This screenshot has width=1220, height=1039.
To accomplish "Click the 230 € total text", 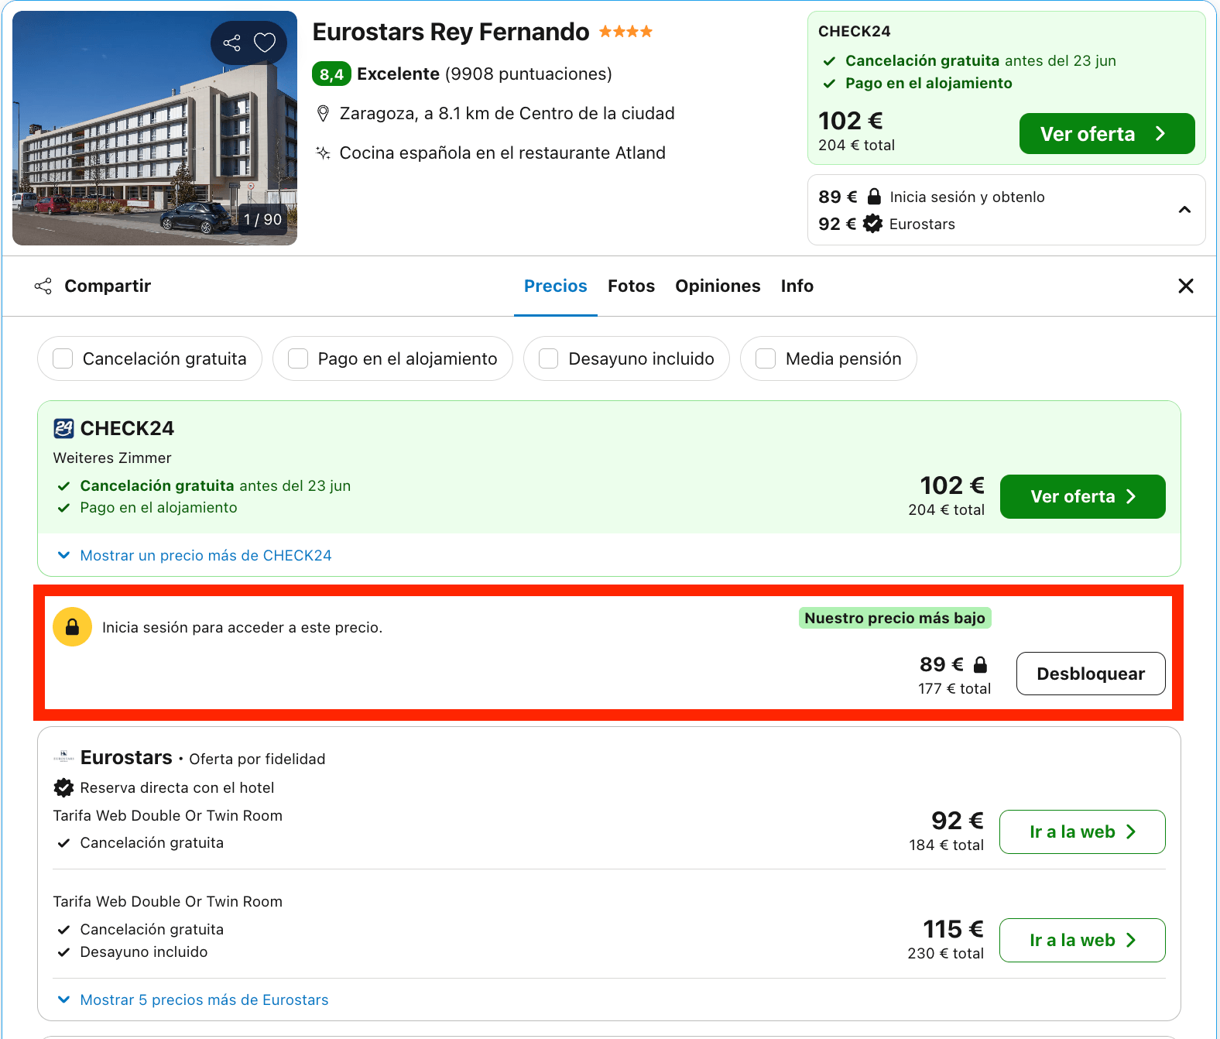I will [945, 953].
